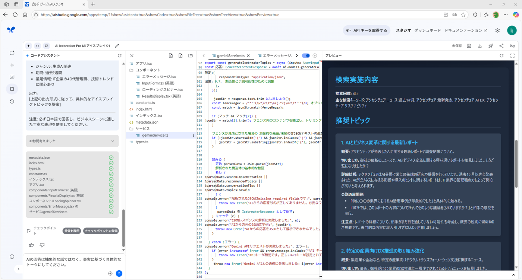This screenshot has width=522, height=280.
Task: Toggle the code assistant sparkle button
Action: pos(29,46)
